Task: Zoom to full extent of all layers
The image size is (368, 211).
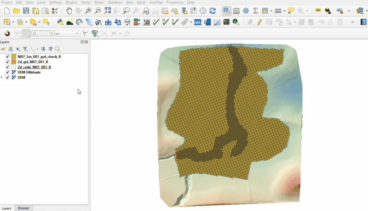Action: pos(107,11)
